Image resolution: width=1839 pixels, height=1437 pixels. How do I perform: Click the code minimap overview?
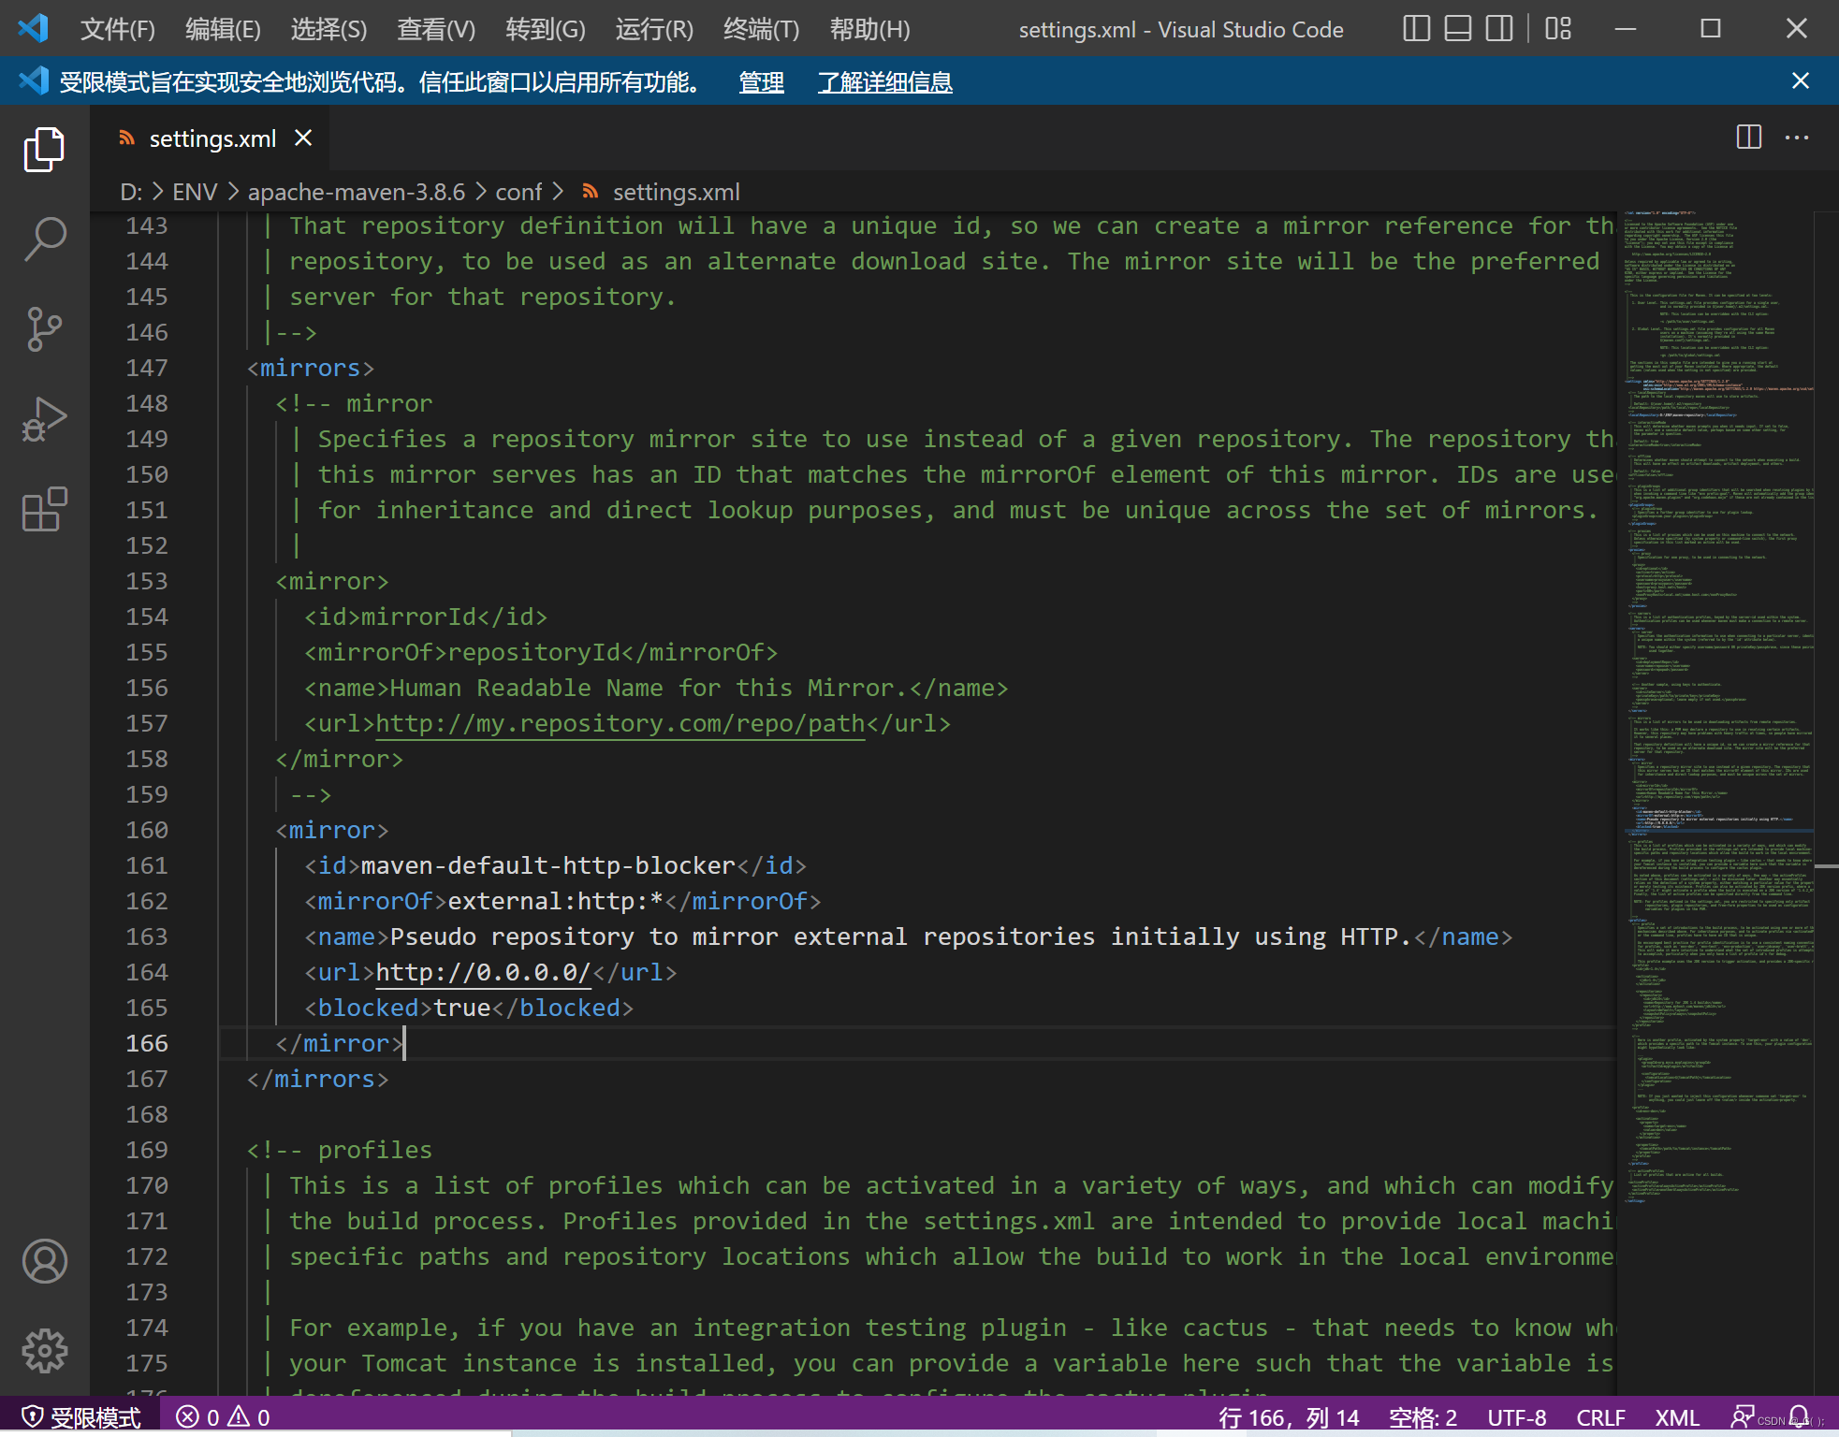click(x=1717, y=707)
